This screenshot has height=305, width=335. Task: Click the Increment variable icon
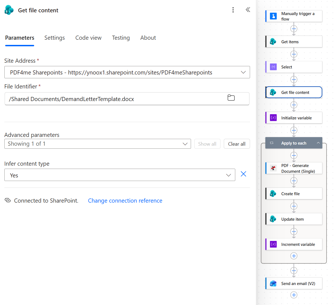tap(273, 244)
